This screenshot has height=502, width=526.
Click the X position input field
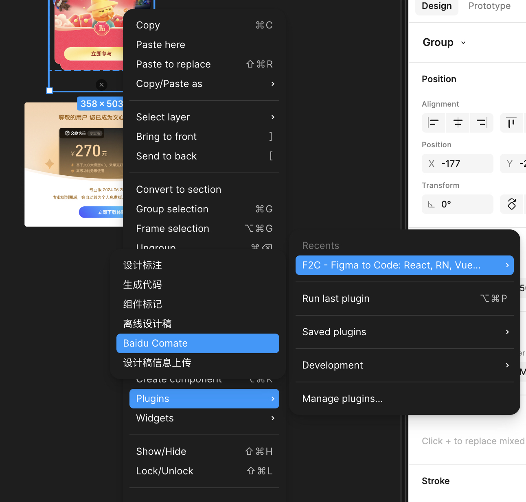(462, 164)
